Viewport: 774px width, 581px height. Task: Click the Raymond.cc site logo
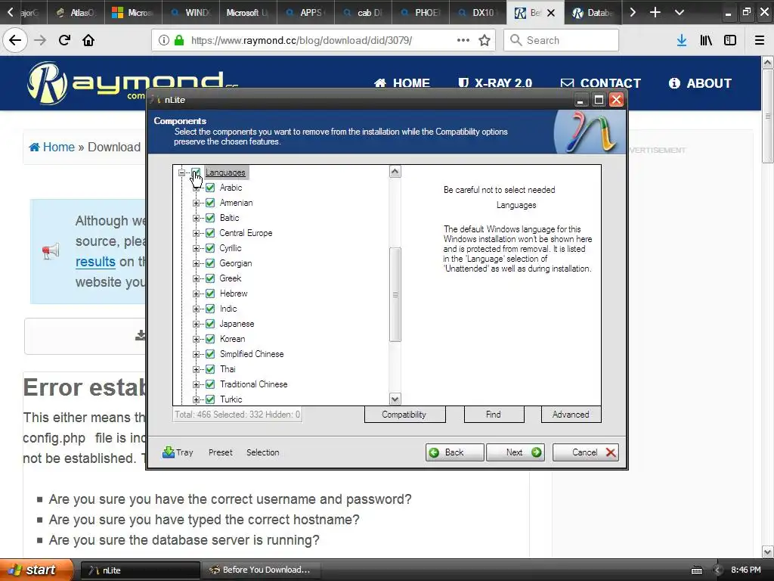coord(132,82)
